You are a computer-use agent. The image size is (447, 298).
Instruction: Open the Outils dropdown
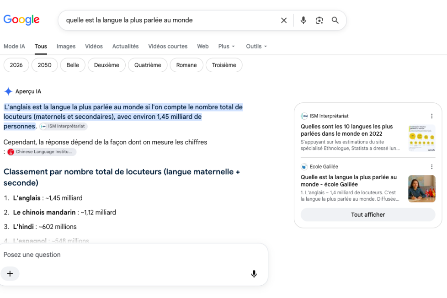[x=256, y=46]
